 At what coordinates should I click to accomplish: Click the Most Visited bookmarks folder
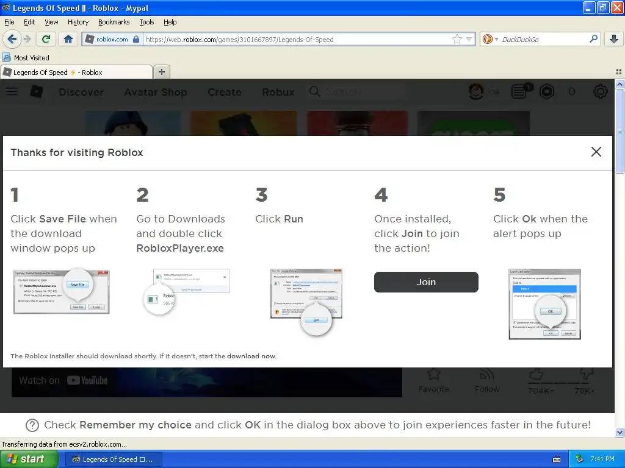pyautogui.click(x=26, y=58)
